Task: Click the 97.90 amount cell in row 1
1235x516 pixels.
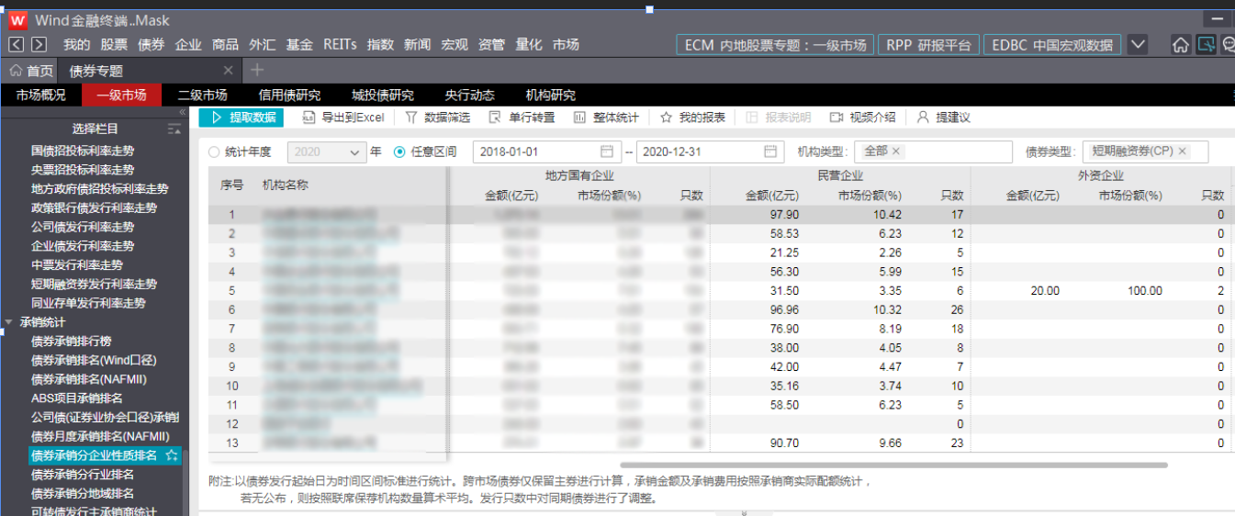Action: click(784, 215)
